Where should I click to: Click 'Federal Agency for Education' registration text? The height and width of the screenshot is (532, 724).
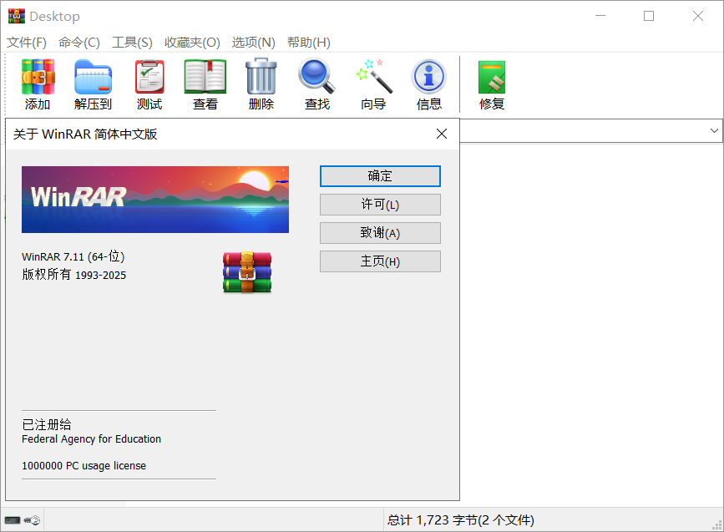click(x=91, y=439)
